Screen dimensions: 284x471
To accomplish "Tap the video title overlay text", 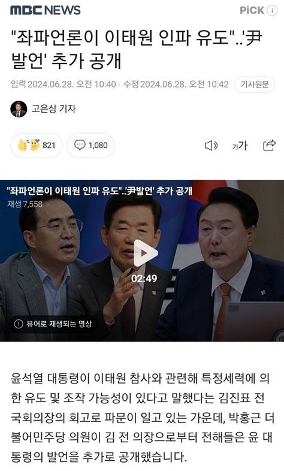I will pyautogui.click(x=99, y=191).
